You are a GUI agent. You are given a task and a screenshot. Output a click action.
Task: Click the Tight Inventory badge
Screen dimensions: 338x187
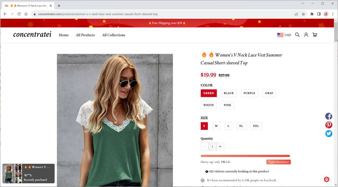pos(278,162)
